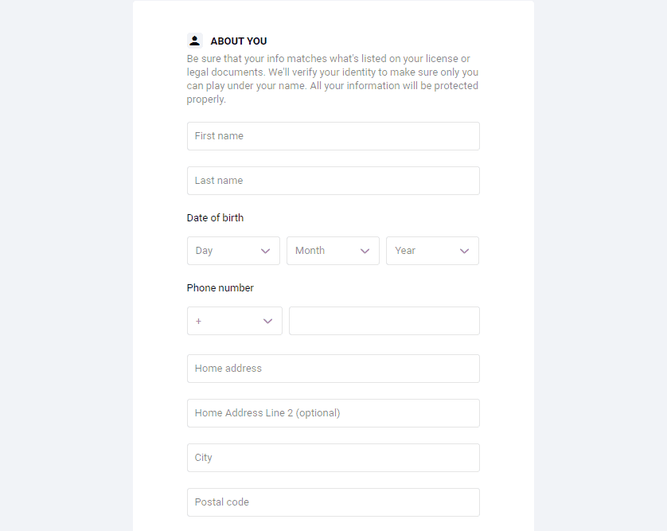Click into the Last name field
667x531 pixels.
pos(333,181)
